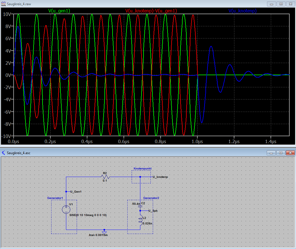Select the blue V(u_knotenp) trace label
296x249 pixels.
click(242, 11)
